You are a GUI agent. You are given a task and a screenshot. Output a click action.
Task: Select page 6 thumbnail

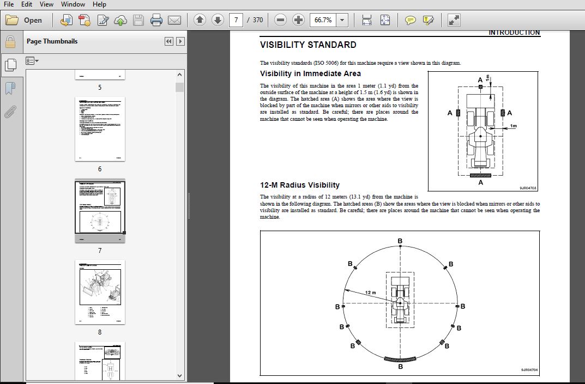(100, 129)
